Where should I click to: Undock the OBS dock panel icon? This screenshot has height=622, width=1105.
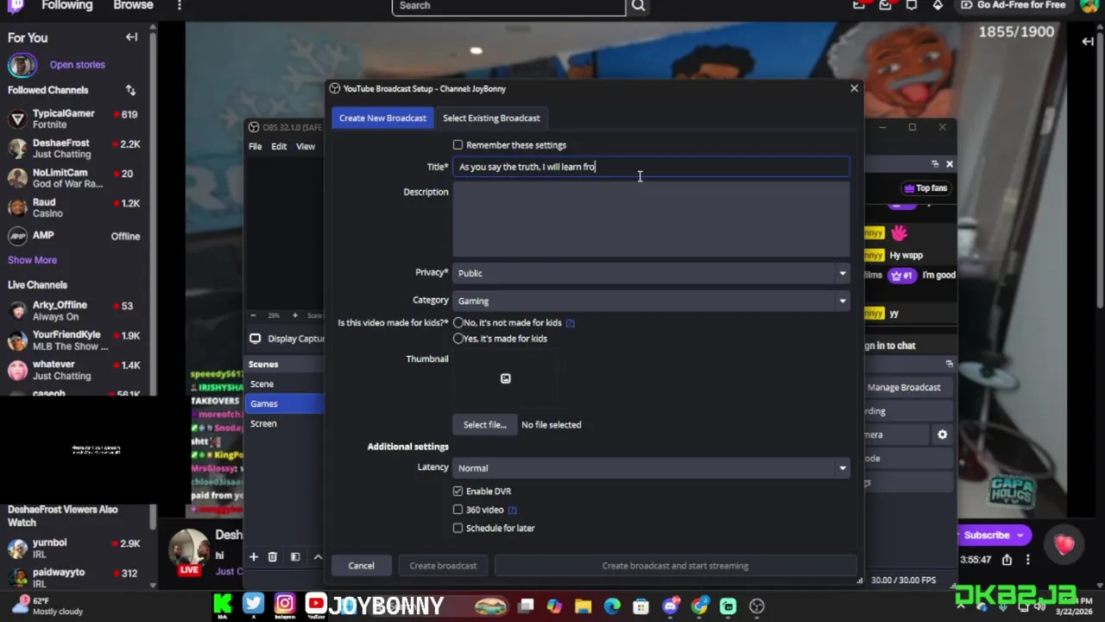click(x=935, y=164)
